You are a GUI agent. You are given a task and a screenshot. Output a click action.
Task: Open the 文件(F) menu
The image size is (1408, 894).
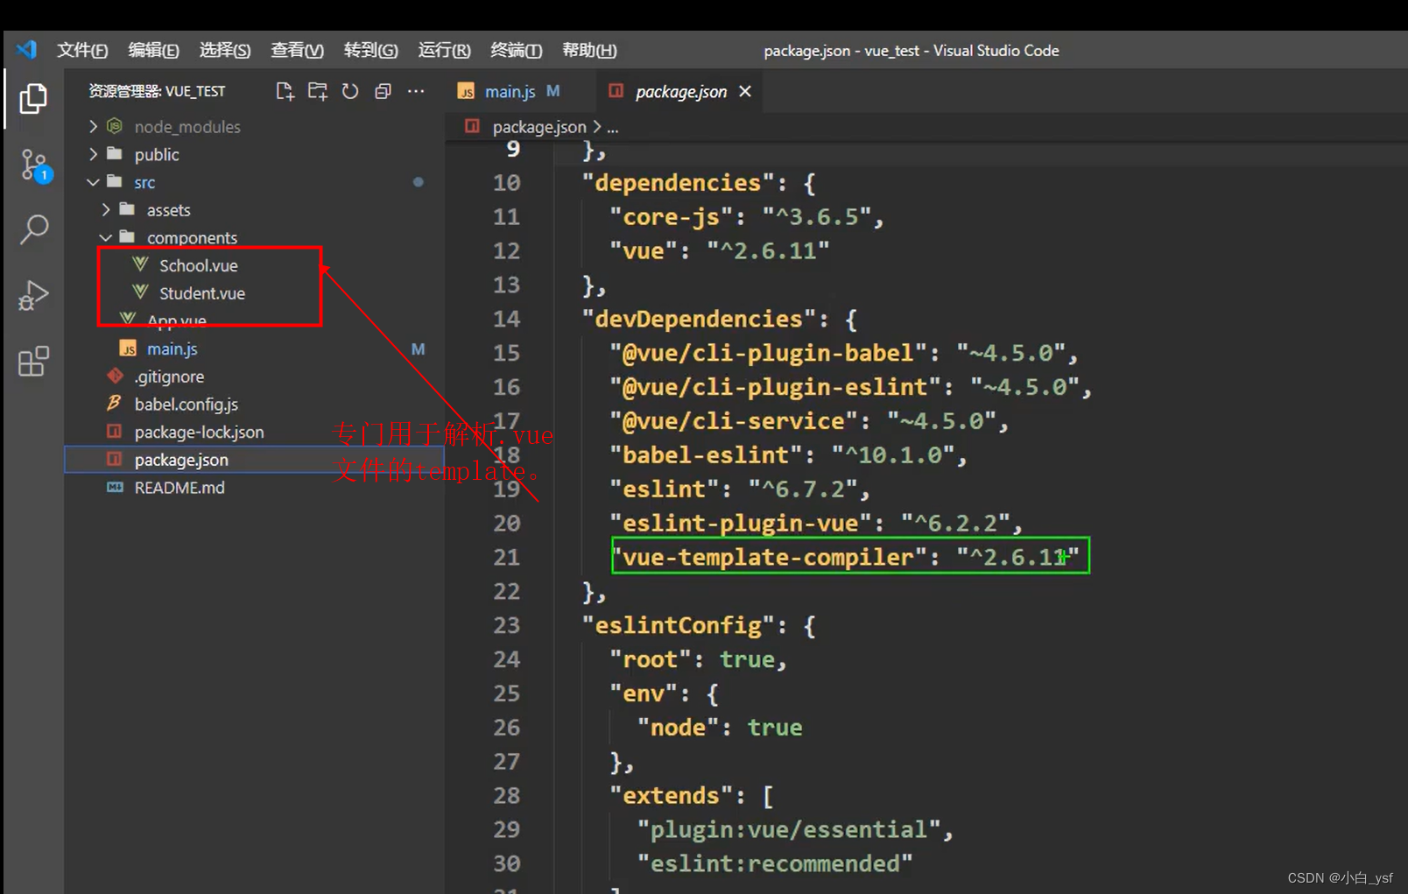coord(82,50)
